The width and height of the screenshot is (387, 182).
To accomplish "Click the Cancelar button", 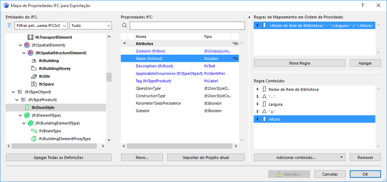I will pos(330,174).
